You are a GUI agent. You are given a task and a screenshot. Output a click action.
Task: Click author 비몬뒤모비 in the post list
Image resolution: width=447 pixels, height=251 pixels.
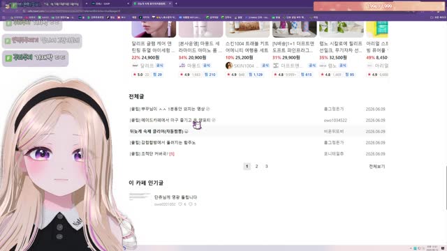coord(334,132)
